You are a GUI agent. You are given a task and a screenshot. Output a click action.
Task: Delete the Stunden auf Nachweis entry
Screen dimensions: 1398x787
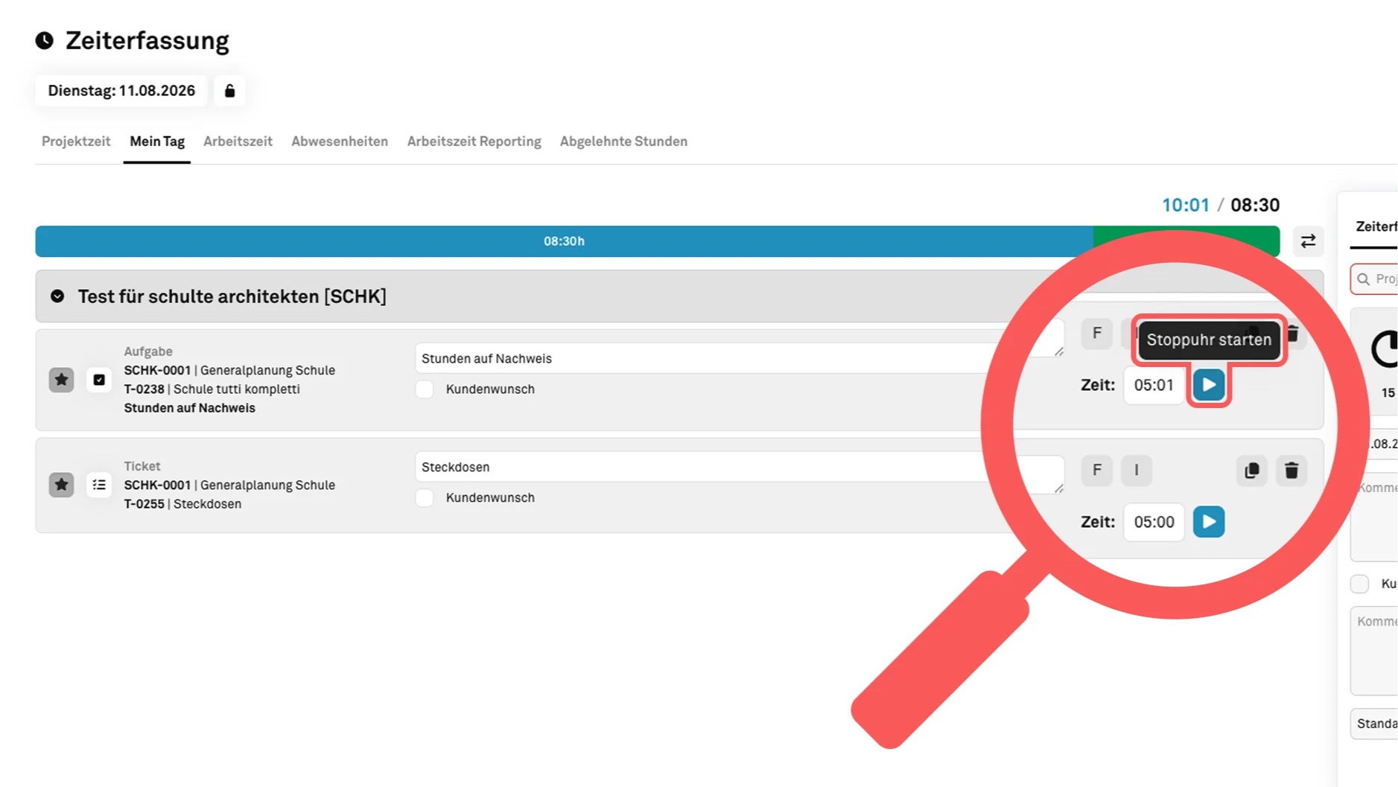(x=1292, y=334)
